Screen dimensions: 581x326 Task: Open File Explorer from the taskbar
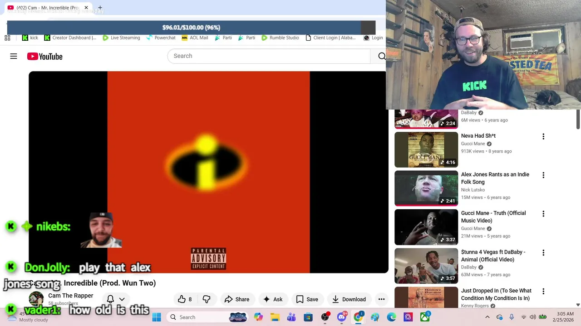[x=275, y=317]
